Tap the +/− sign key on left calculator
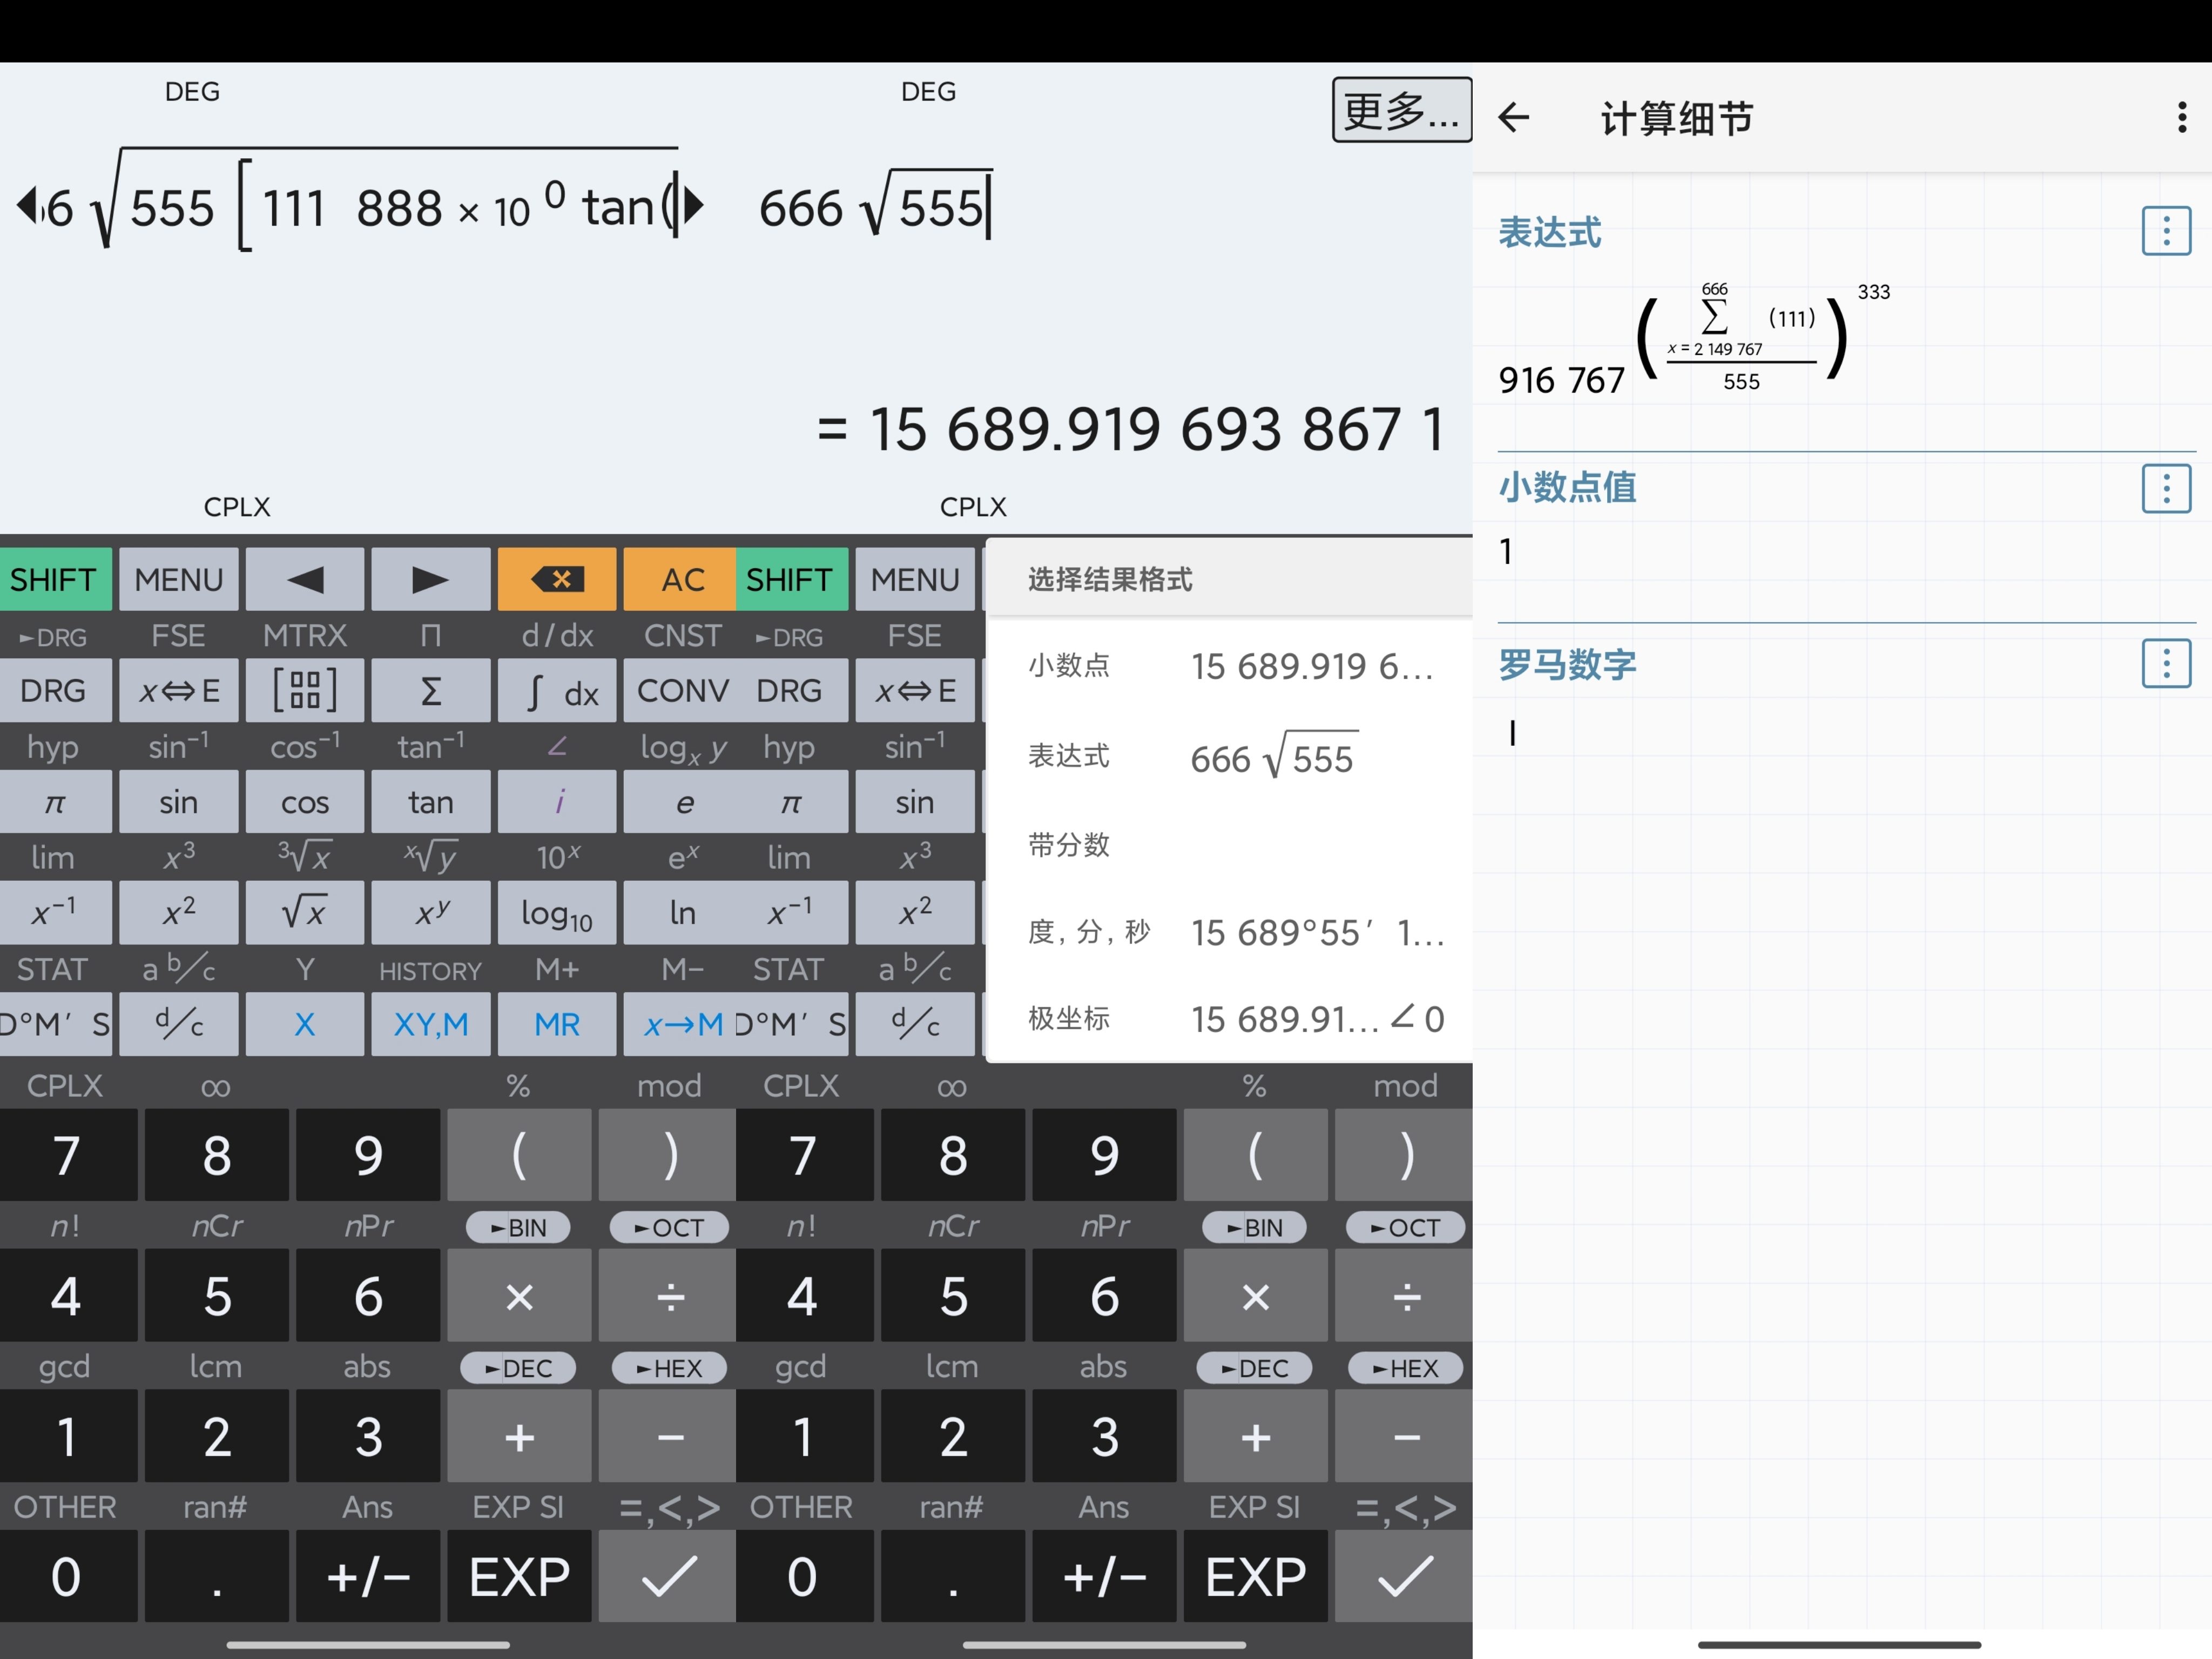Image resolution: width=2212 pixels, height=1659 pixels. (x=368, y=1576)
